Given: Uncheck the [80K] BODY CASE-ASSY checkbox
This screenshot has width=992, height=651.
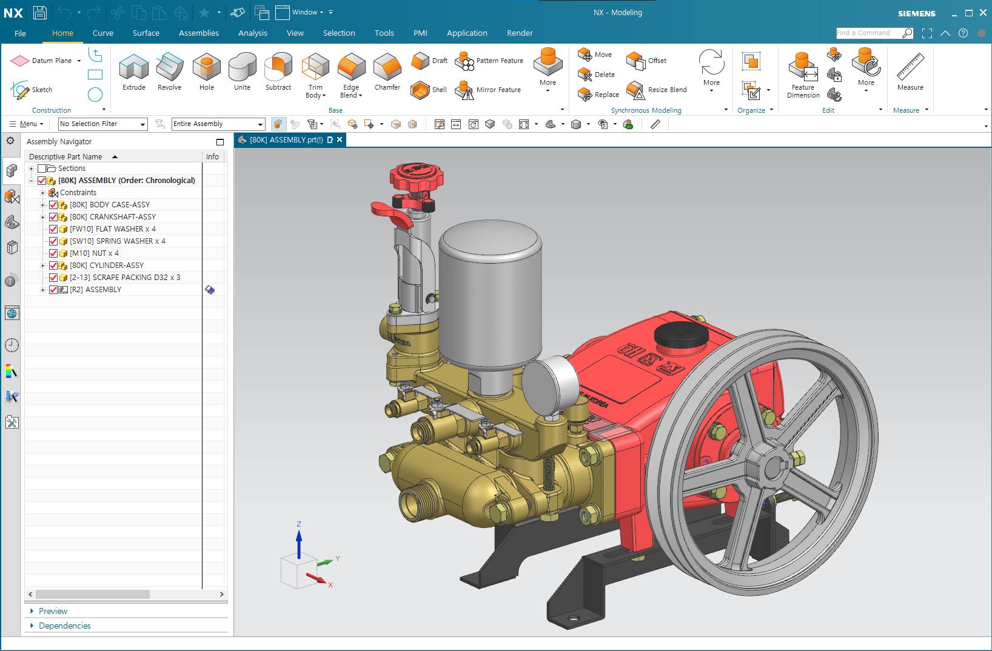Looking at the screenshot, I should 53,205.
